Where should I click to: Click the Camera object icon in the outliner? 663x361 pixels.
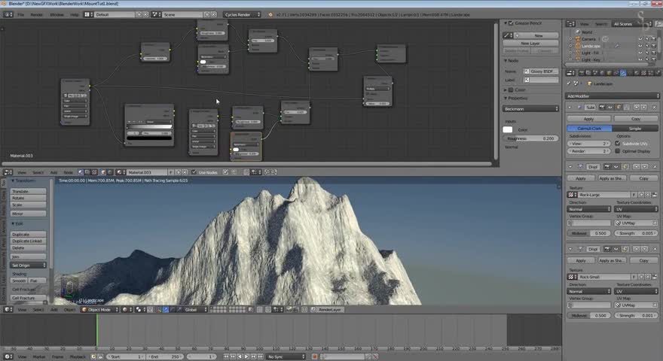(578, 39)
